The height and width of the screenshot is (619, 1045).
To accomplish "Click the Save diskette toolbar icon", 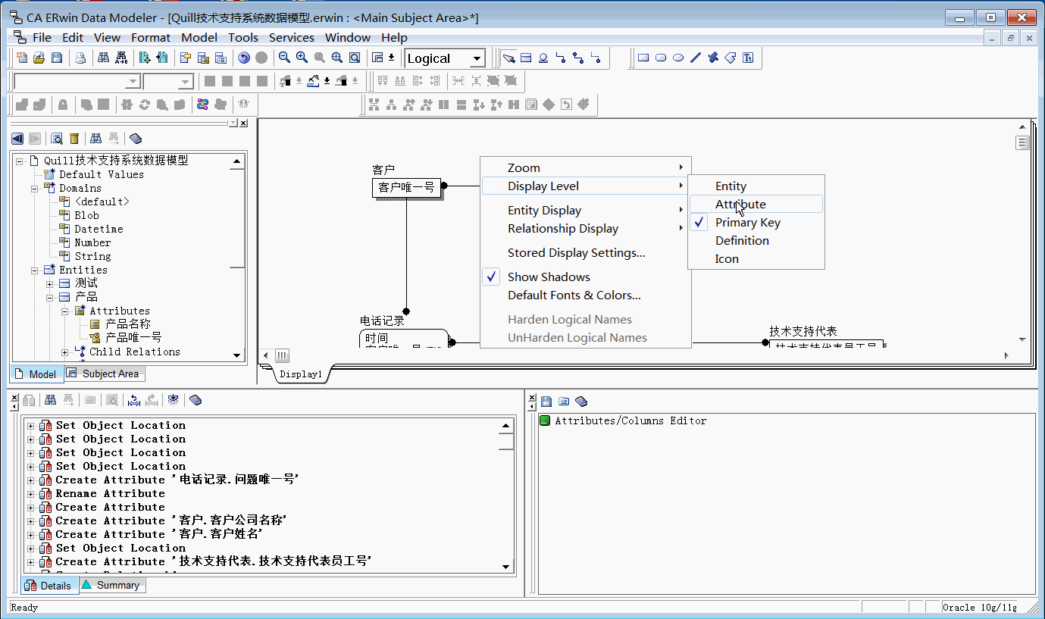I will [57, 58].
